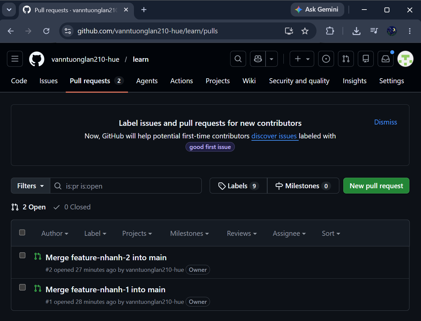
Task: Show the 2 Open pull requests
Action: coord(28,207)
